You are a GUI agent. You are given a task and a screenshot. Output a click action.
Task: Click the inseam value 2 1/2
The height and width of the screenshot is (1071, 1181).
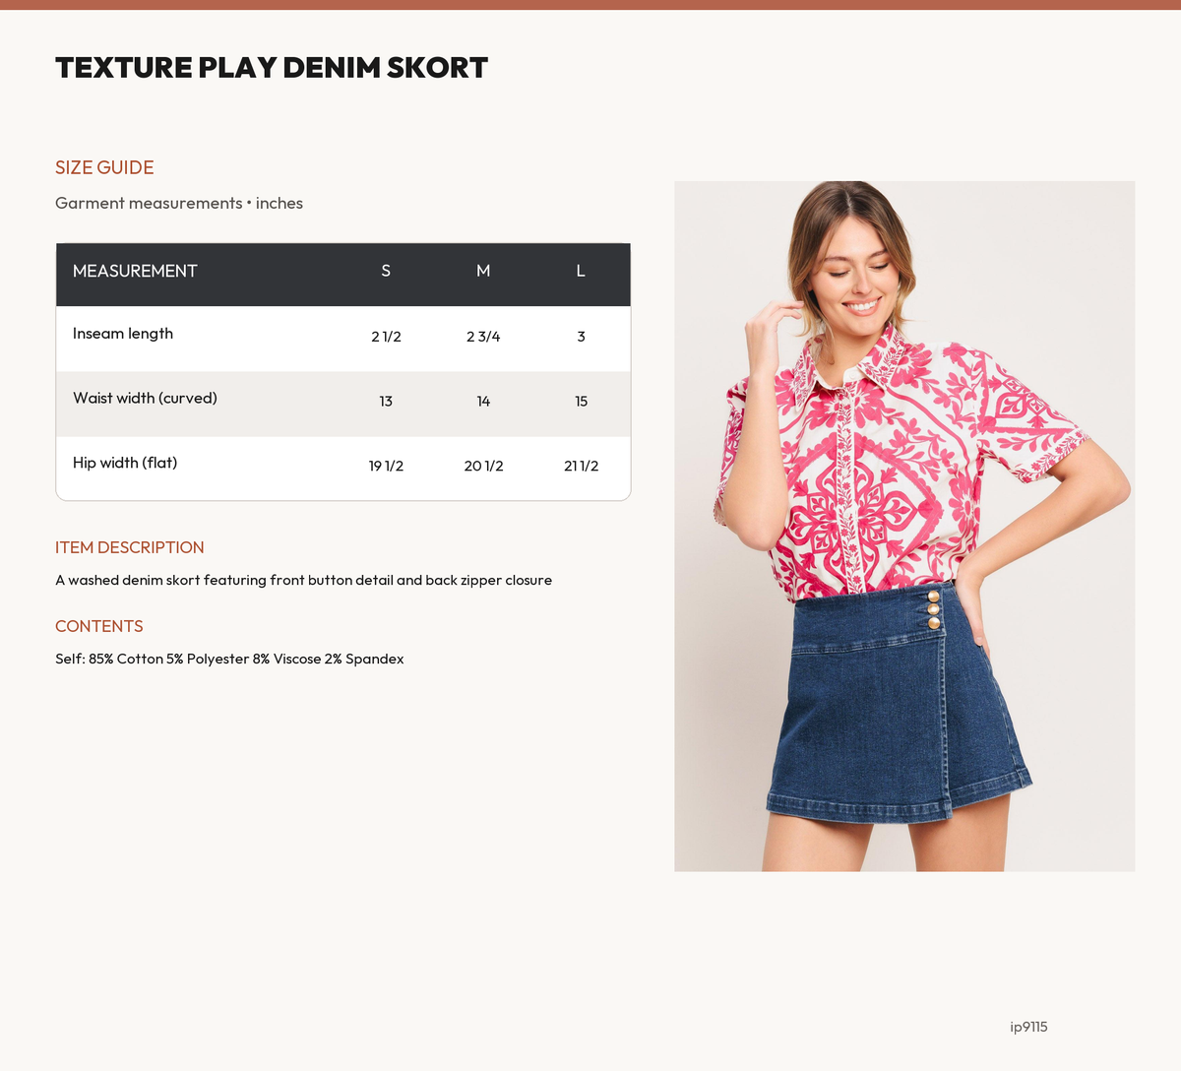click(386, 337)
